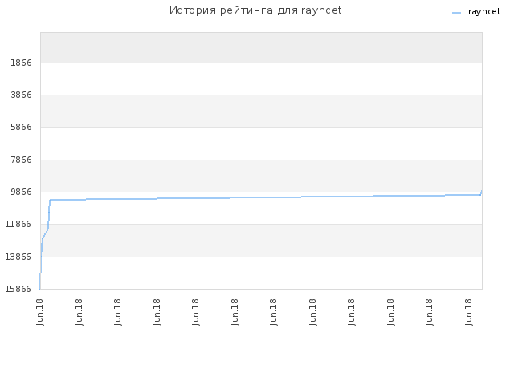This screenshot has height=385, width=514.
Task: Click the flat middle portion of rating line
Action: (263, 197)
